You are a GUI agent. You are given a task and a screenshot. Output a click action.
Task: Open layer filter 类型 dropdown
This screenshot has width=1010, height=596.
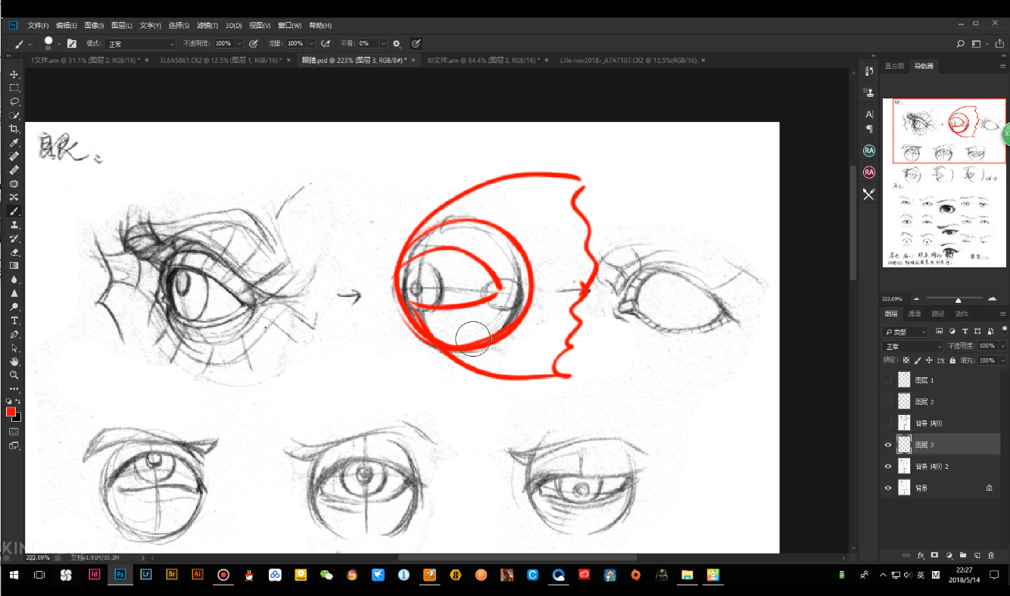[906, 332]
